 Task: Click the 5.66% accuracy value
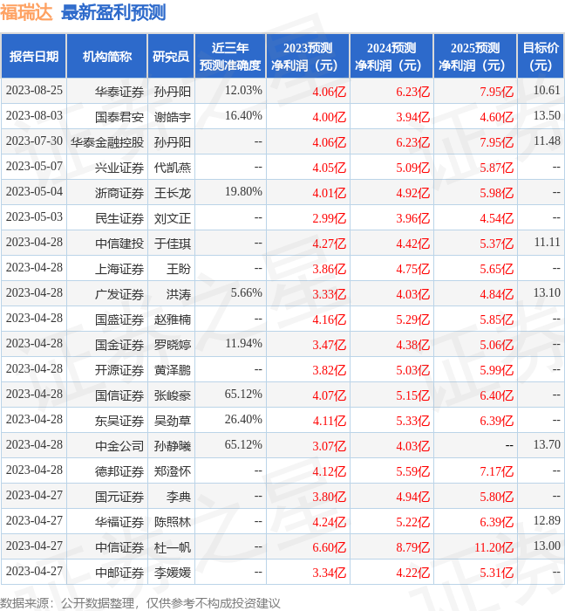pos(246,293)
